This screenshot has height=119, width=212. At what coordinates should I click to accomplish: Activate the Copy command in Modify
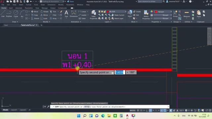[x=34, y=15]
